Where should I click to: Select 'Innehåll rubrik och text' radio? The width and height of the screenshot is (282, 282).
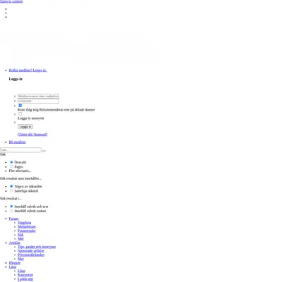pos(11,207)
